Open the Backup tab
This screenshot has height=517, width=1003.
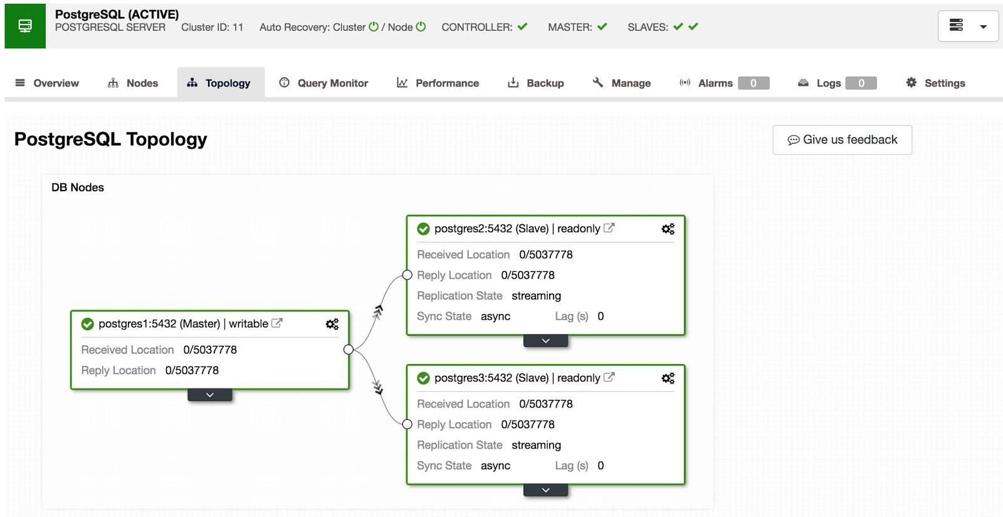[535, 83]
